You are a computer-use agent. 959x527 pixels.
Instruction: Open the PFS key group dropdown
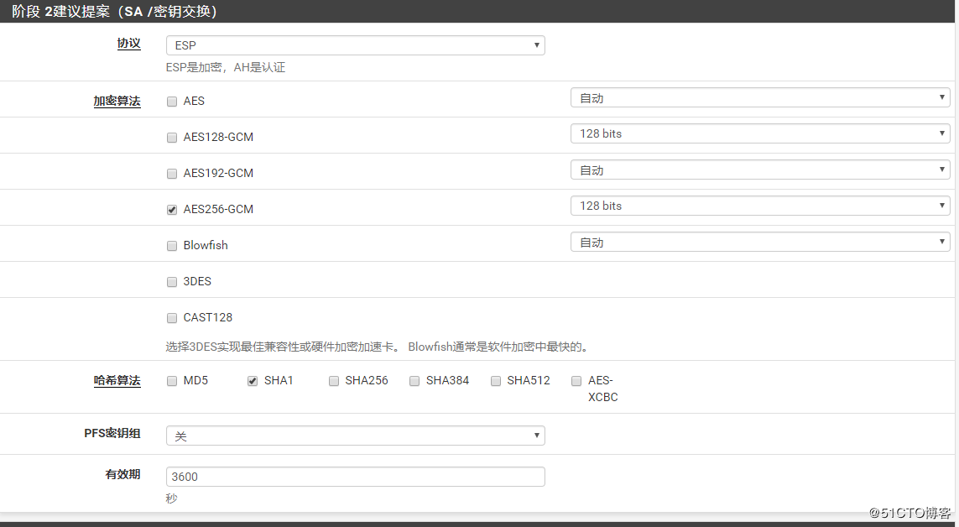pos(355,436)
